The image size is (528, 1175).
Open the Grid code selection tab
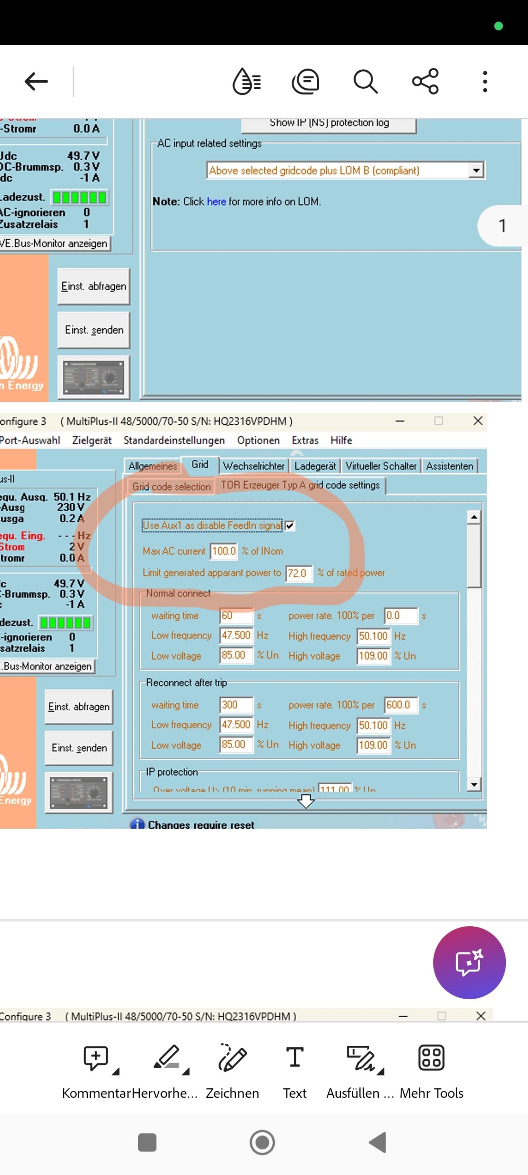click(171, 487)
